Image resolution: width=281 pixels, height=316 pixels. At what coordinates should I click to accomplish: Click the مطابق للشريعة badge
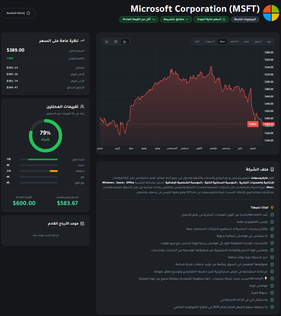coord(176,20)
